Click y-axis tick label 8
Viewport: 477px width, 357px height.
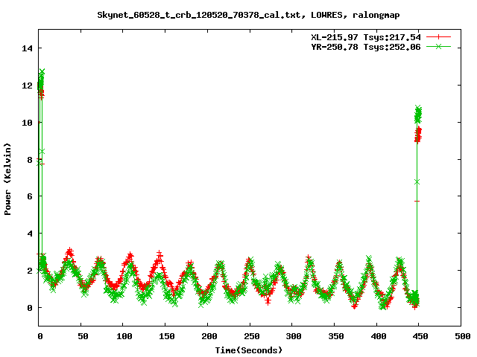30,160
